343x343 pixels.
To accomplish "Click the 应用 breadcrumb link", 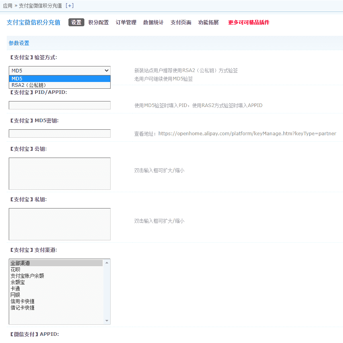I will point(8,6).
